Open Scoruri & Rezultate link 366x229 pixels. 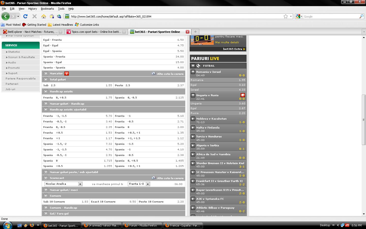click(x=21, y=57)
